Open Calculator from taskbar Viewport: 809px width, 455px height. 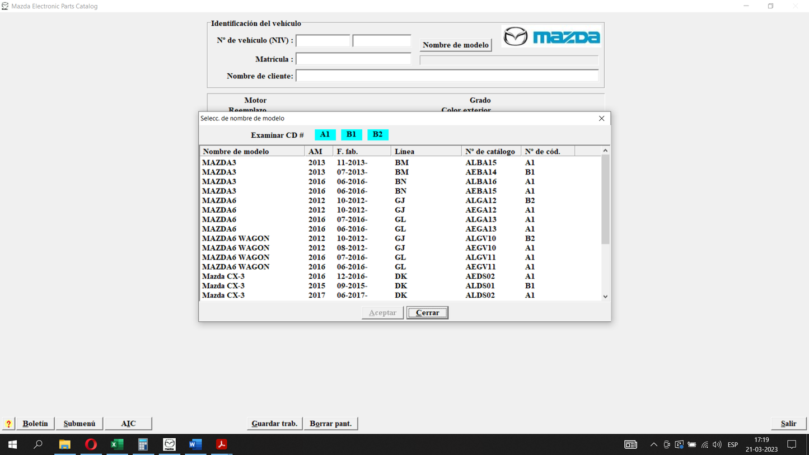(x=143, y=444)
